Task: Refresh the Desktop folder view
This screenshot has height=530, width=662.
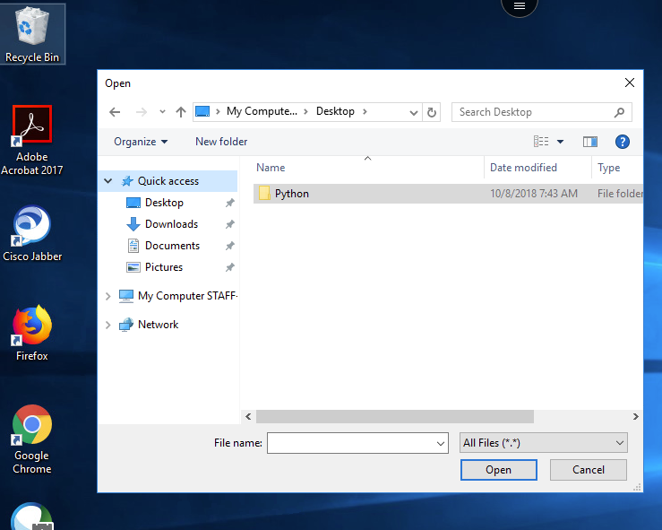Action: 432,112
